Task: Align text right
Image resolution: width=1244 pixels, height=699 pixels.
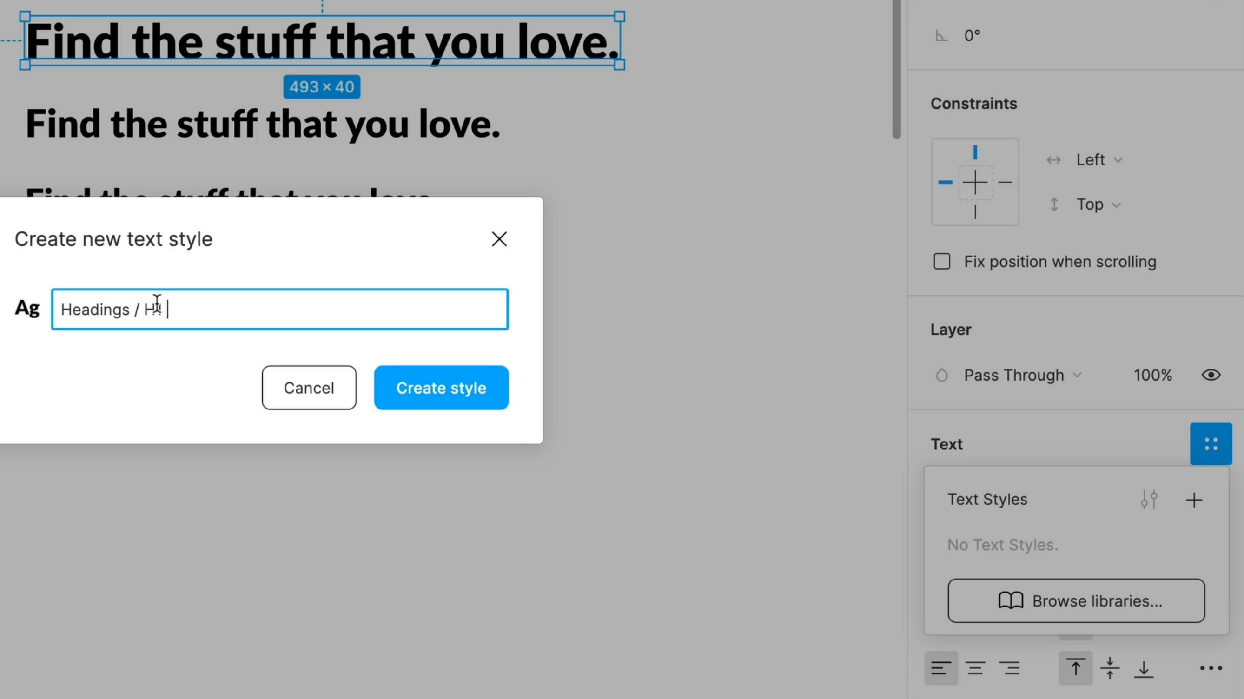Action: tap(1010, 668)
